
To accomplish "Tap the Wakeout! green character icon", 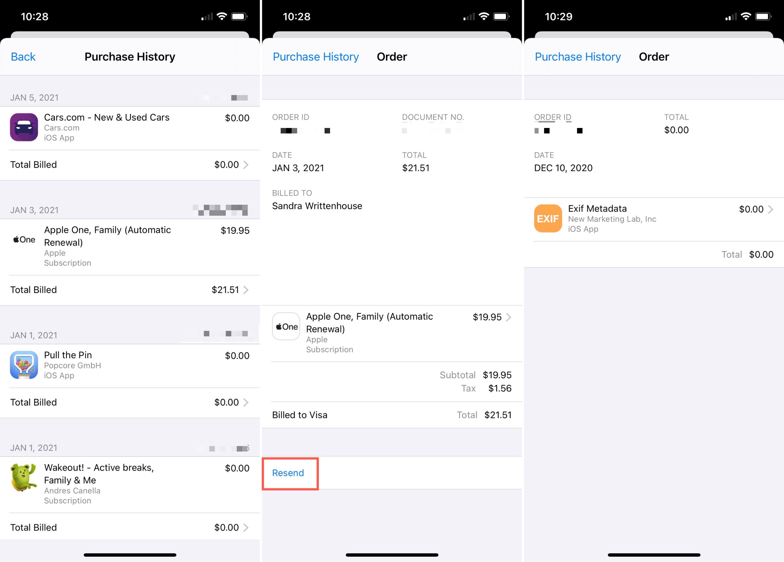I will [x=24, y=478].
